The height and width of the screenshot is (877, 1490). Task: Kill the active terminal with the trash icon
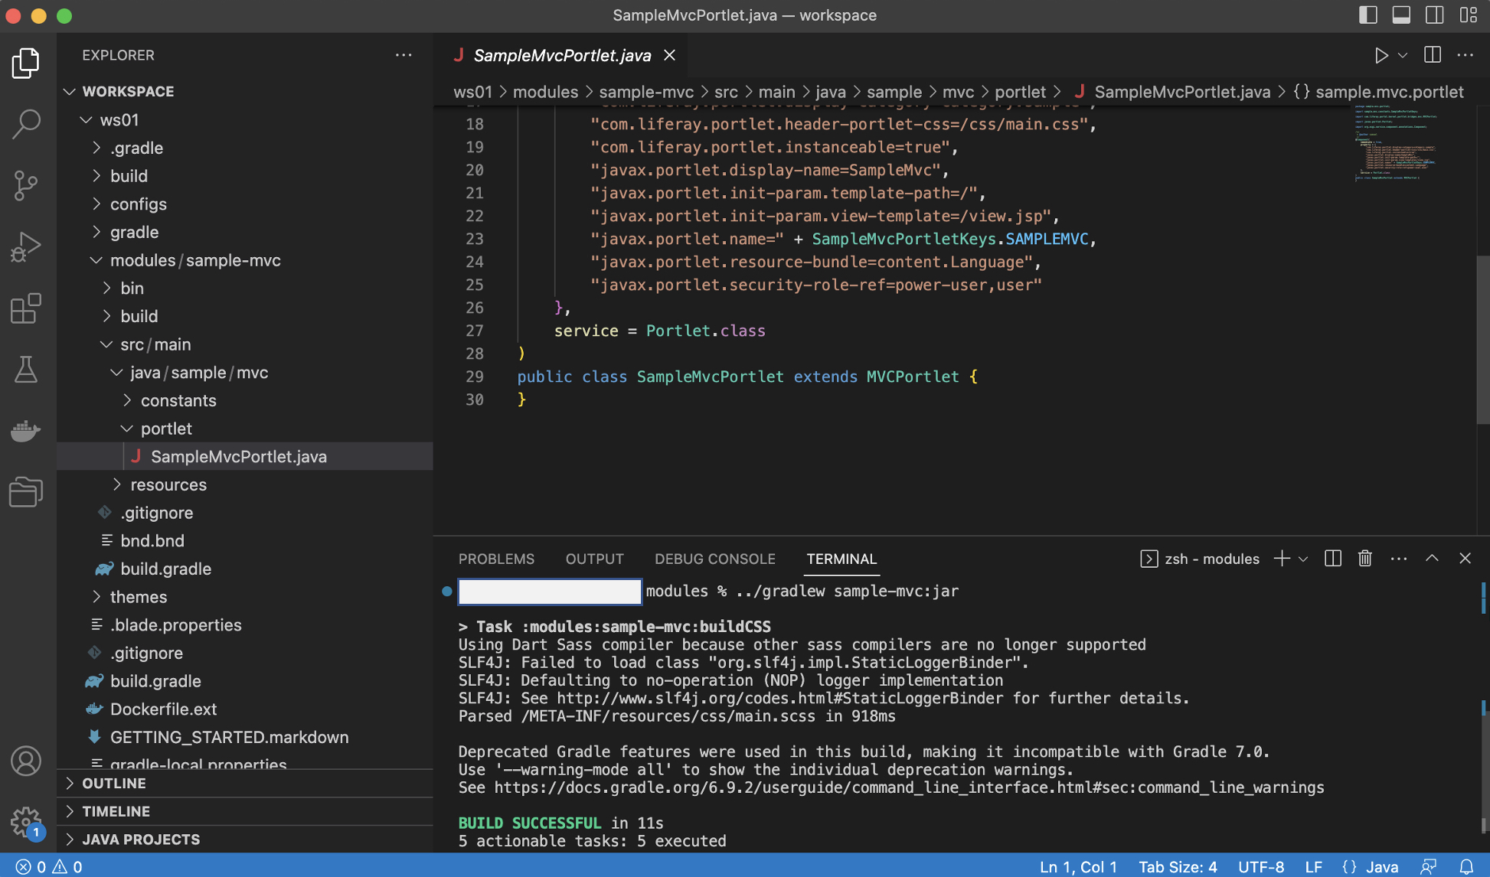click(1364, 559)
